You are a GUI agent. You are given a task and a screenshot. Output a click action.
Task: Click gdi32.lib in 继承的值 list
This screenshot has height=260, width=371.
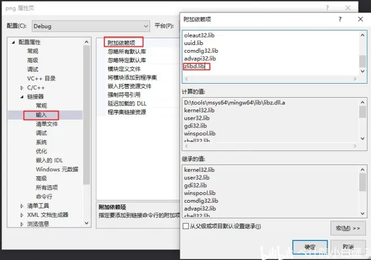pos(196,185)
